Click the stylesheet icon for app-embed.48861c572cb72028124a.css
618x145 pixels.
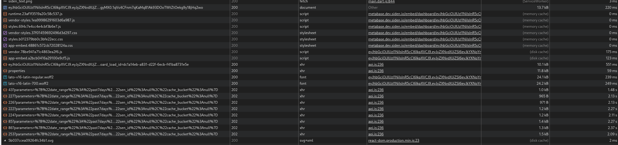pyautogui.click(x=5, y=46)
